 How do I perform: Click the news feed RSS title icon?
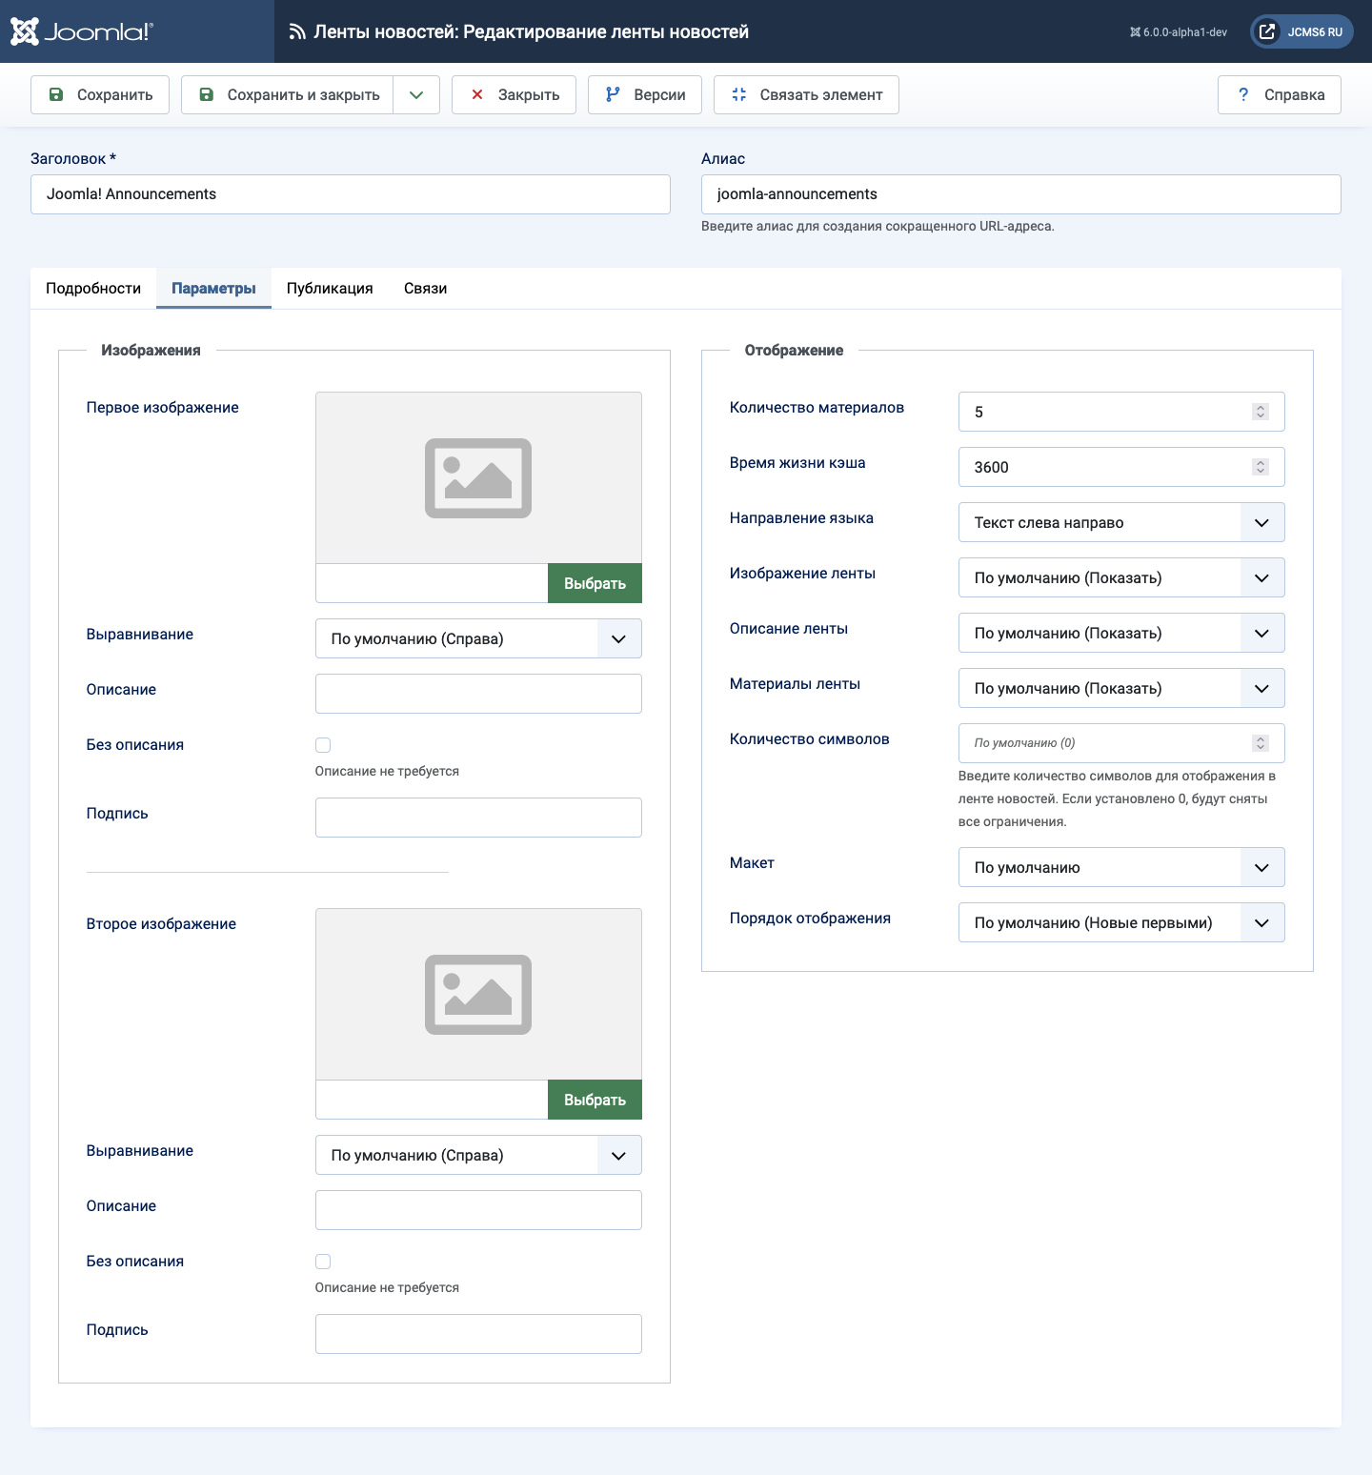click(x=297, y=32)
